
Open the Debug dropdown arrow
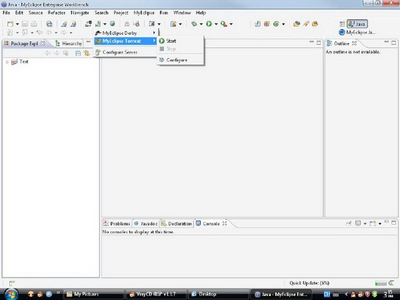201,24
